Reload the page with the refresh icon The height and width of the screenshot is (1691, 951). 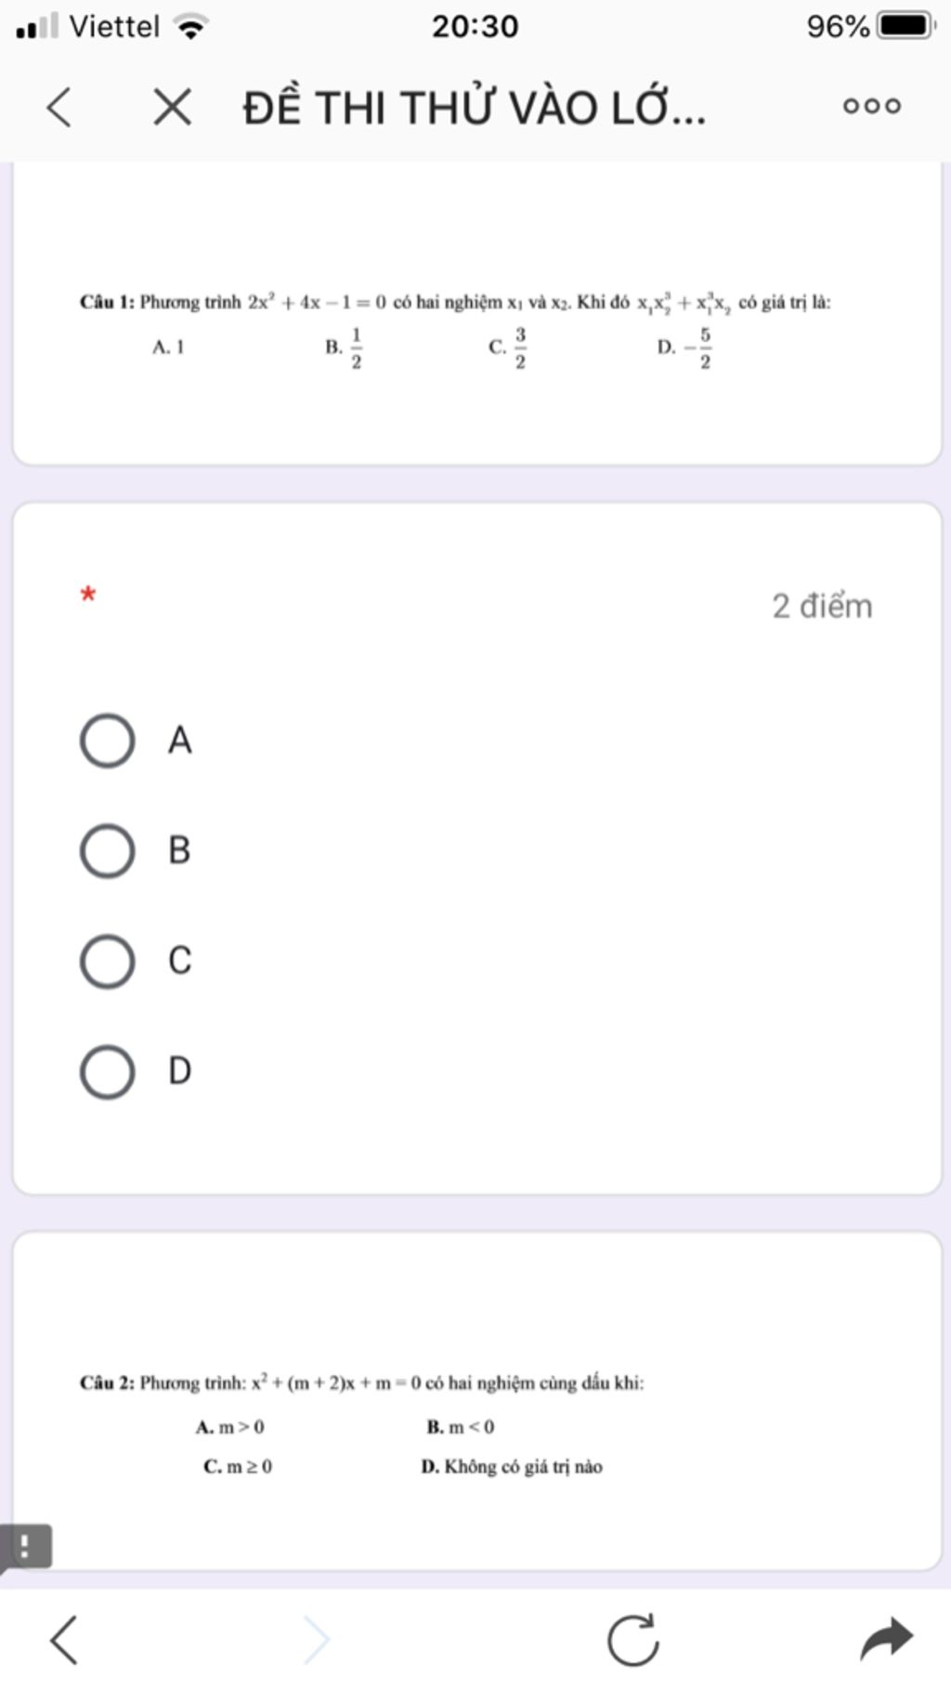[633, 1639]
